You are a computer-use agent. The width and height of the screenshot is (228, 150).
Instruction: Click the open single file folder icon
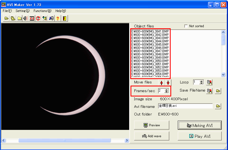coord(6,18)
